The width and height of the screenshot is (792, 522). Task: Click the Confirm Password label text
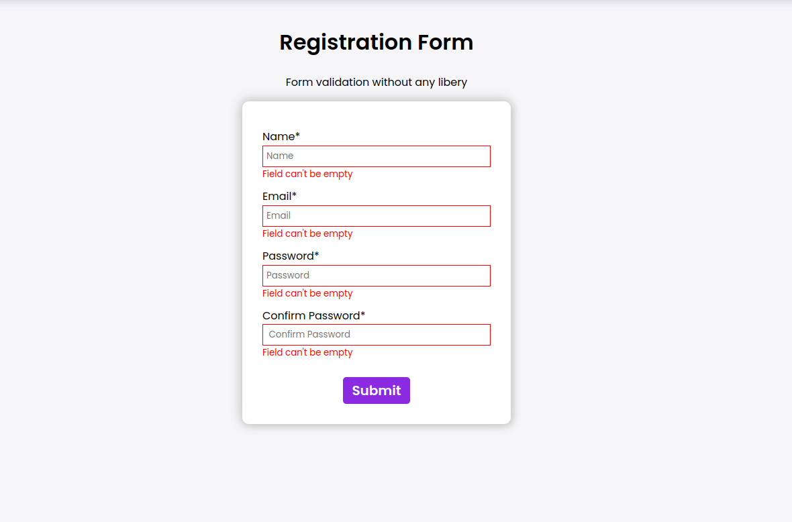click(x=311, y=316)
